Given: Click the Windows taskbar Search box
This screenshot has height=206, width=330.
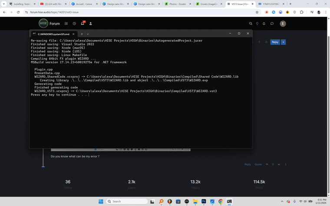Looking at the screenshot, I should pos(127,201).
